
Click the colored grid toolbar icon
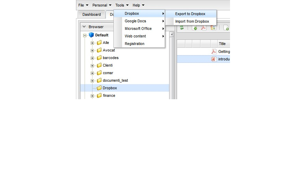(x=213, y=28)
